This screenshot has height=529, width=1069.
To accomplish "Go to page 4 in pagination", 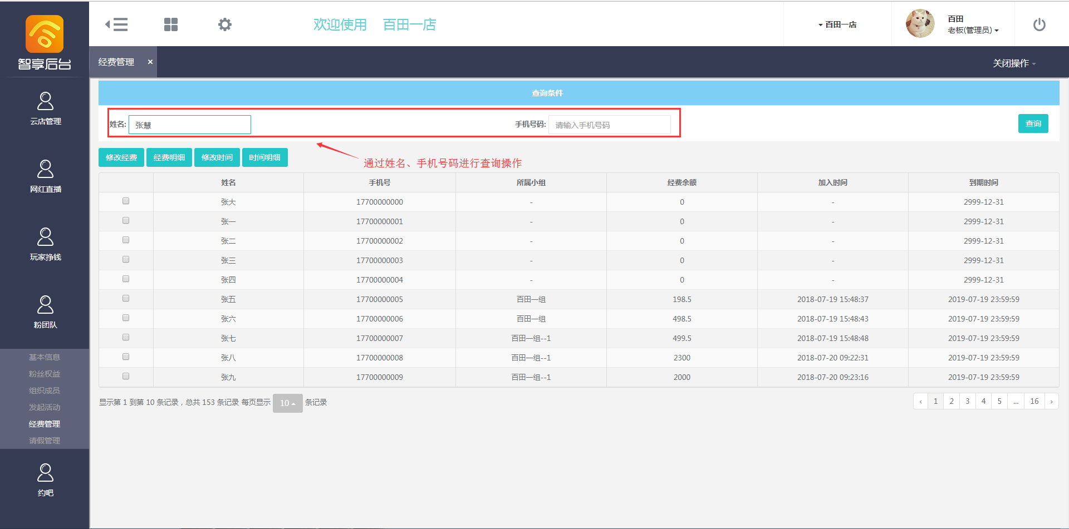I will 983,401.
